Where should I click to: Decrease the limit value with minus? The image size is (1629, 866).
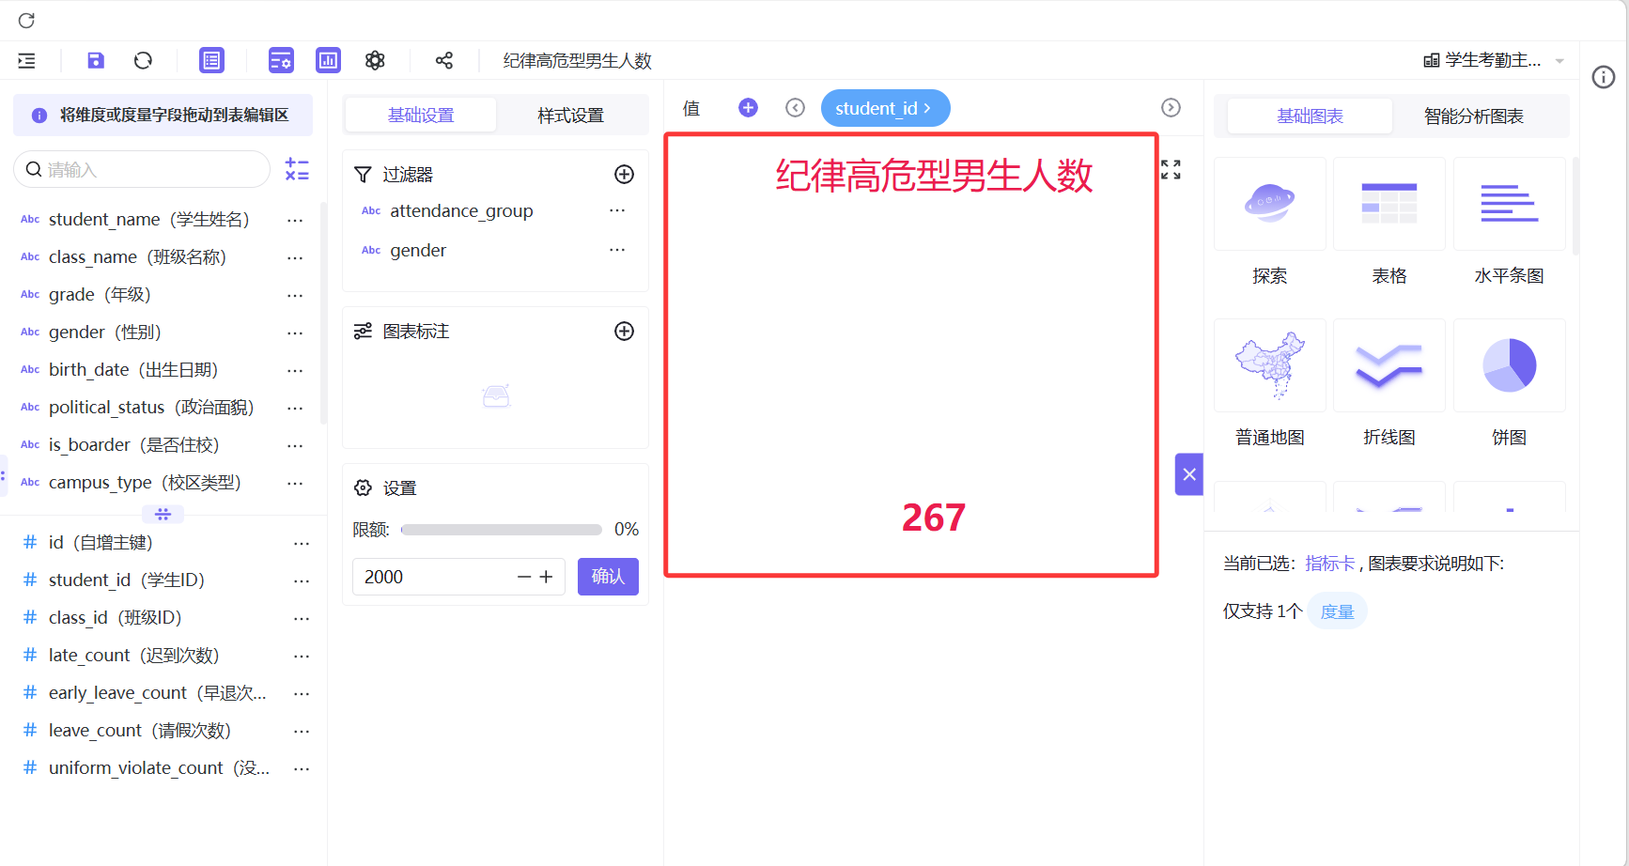click(525, 577)
